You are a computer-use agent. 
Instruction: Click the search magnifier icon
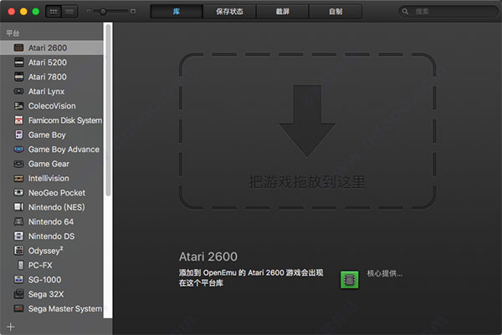coord(405,12)
